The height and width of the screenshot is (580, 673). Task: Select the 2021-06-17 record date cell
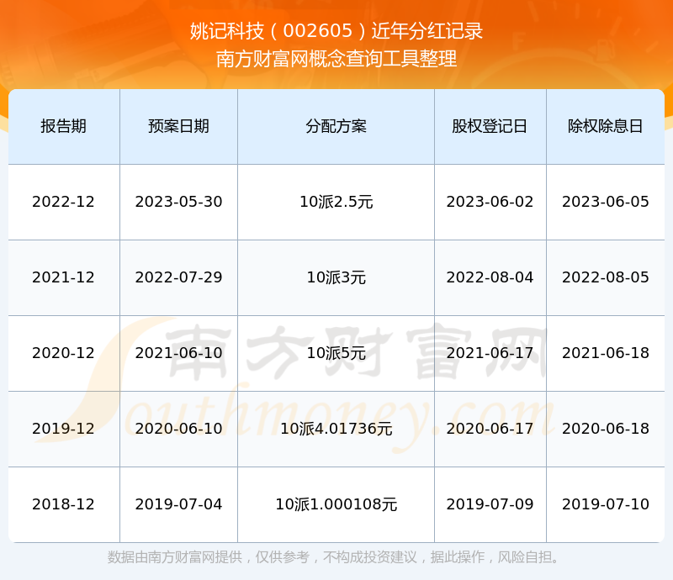(490, 353)
